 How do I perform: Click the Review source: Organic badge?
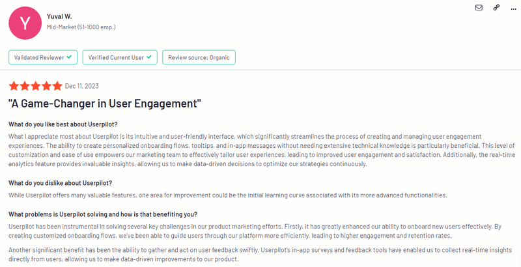pyautogui.click(x=199, y=57)
